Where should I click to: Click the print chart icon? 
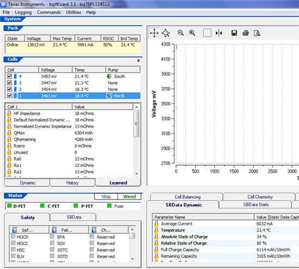[246, 33]
